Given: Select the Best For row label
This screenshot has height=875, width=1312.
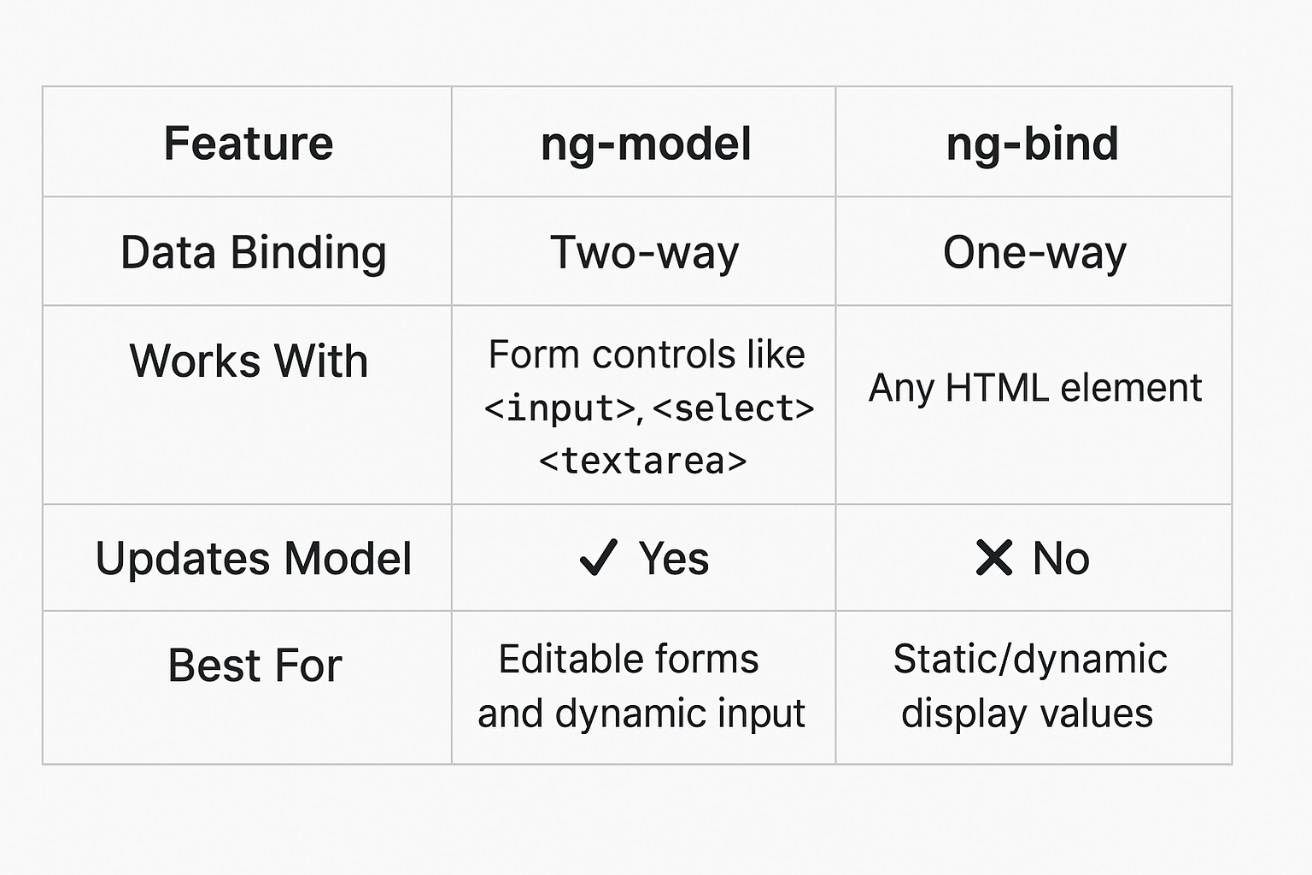Looking at the screenshot, I should pyautogui.click(x=255, y=666).
